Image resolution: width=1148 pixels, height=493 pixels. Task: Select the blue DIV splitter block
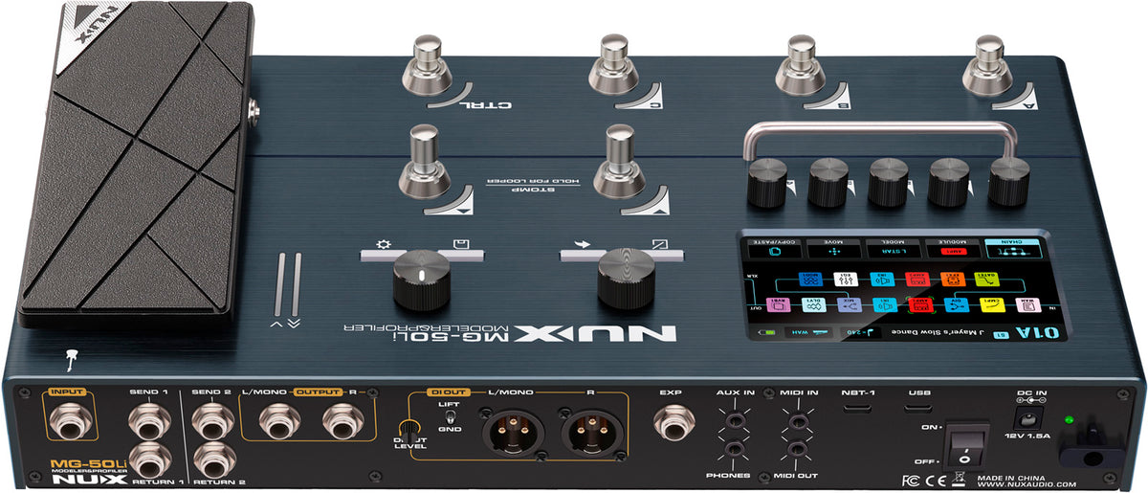point(957,305)
